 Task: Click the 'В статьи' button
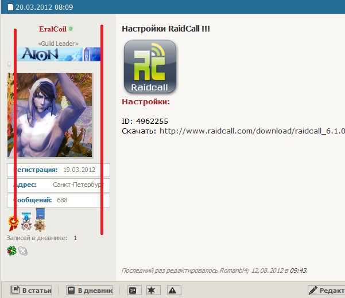pos(31,291)
